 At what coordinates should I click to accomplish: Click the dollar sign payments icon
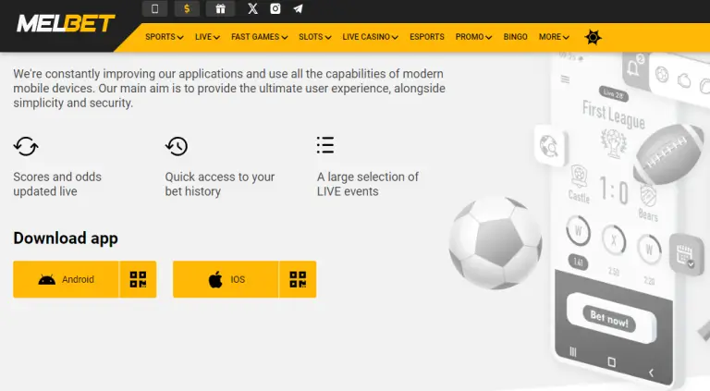point(187,9)
